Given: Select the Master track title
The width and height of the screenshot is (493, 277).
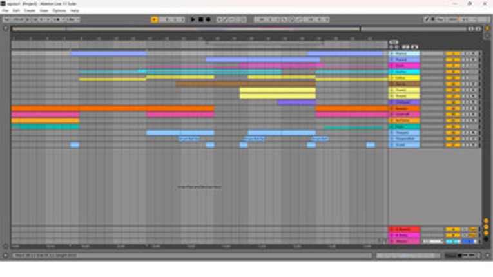Looking at the screenshot, I should (x=404, y=241).
